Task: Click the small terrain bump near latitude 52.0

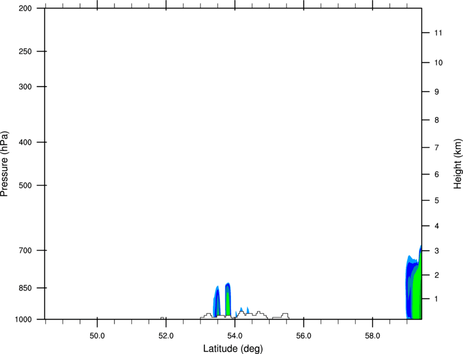Action: 162,318
